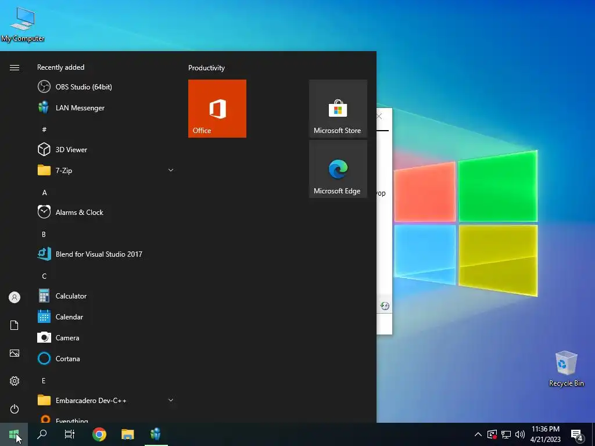Switch to LAN Messenger taskbar button
The width and height of the screenshot is (595, 446).
click(155, 434)
